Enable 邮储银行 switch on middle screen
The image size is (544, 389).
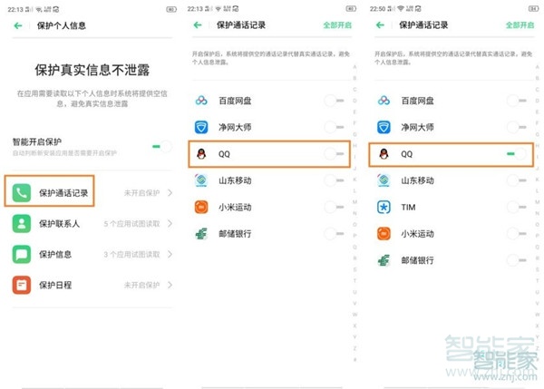[334, 234]
